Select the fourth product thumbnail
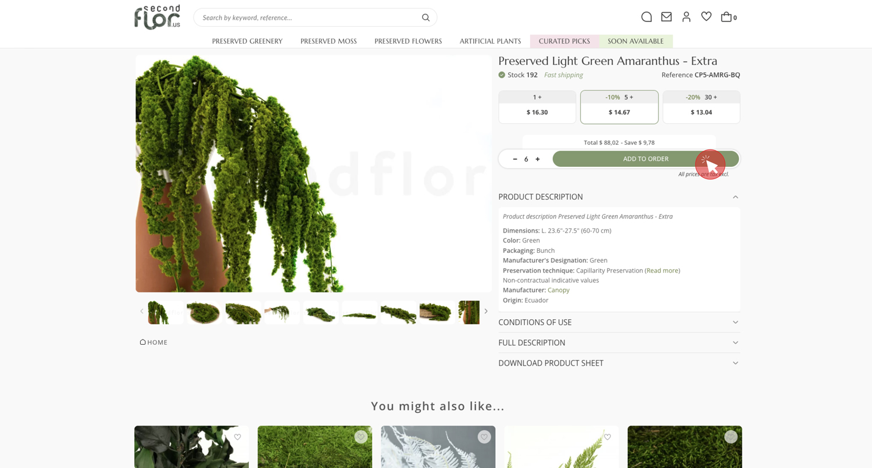Viewport: 872px width, 468px height. pos(282,312)
